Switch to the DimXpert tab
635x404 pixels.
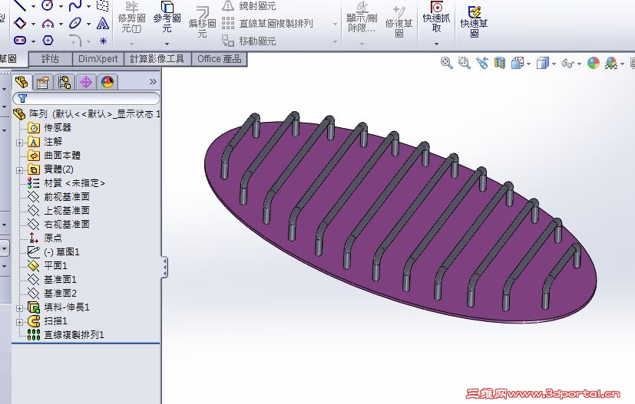pos(98,59)
